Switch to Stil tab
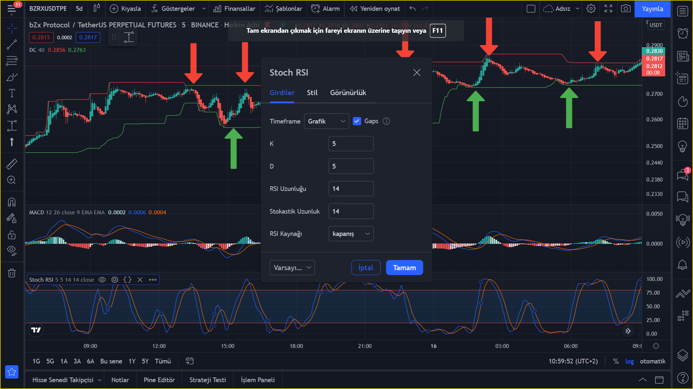Image resolution: width=693 pixels, height=389 pixels. click(x=312, y=93)
